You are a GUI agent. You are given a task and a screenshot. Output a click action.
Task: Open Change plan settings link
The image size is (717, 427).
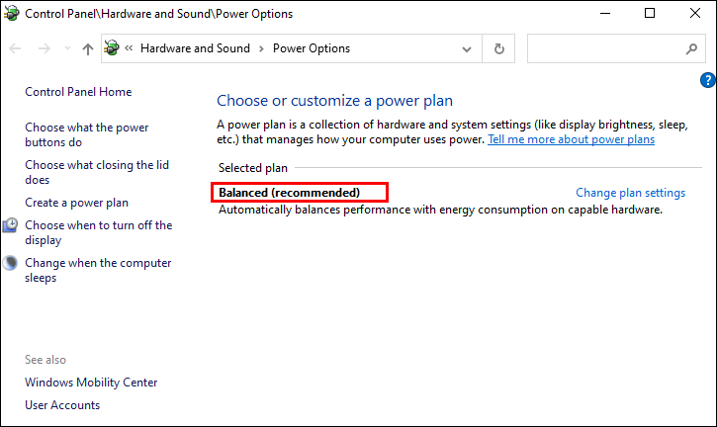pyautogui.click(x=630, y=193)
